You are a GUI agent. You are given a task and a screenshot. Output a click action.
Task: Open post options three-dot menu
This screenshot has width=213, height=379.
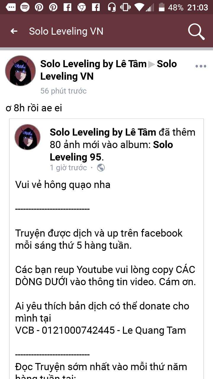[201, 66]
